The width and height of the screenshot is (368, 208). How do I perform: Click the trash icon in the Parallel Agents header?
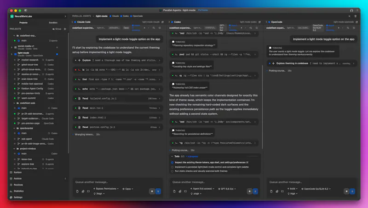(x=355, y=16)
